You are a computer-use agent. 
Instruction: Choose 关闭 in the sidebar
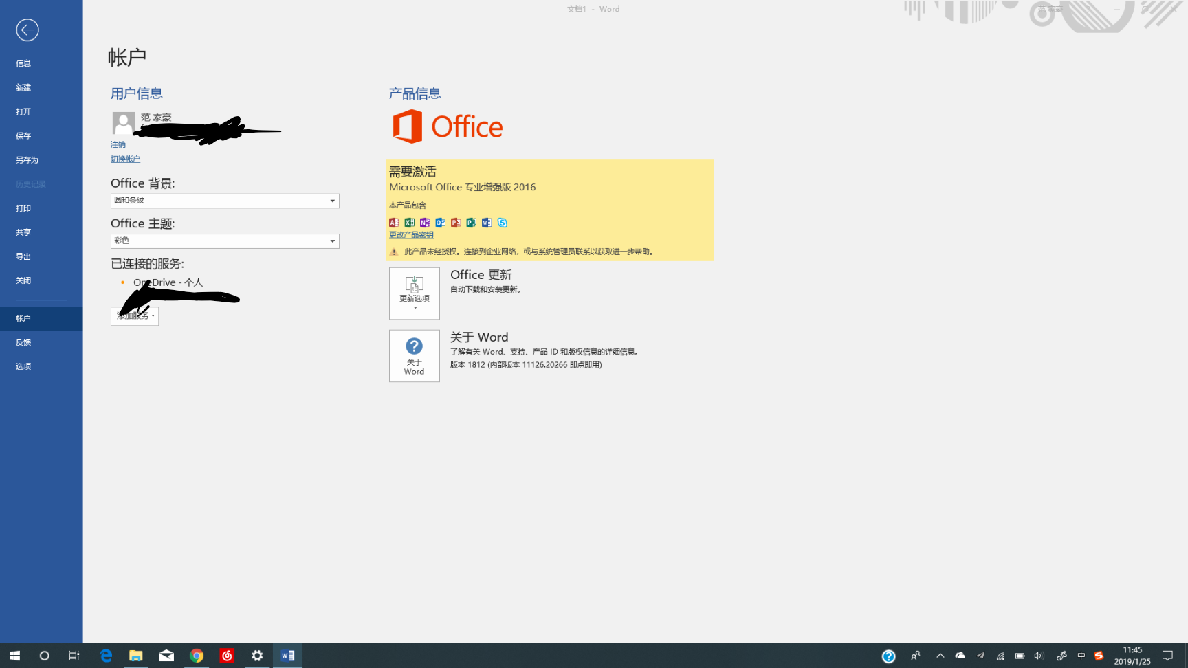click(x=23, y=280)
